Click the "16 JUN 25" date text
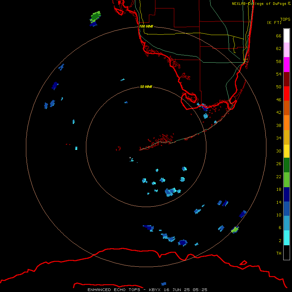The width and height of the screenshot is (292, 292). (x=177, y=290)
